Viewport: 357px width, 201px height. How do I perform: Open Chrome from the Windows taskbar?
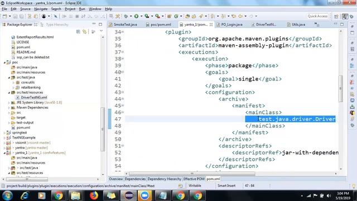pos(58,196)
